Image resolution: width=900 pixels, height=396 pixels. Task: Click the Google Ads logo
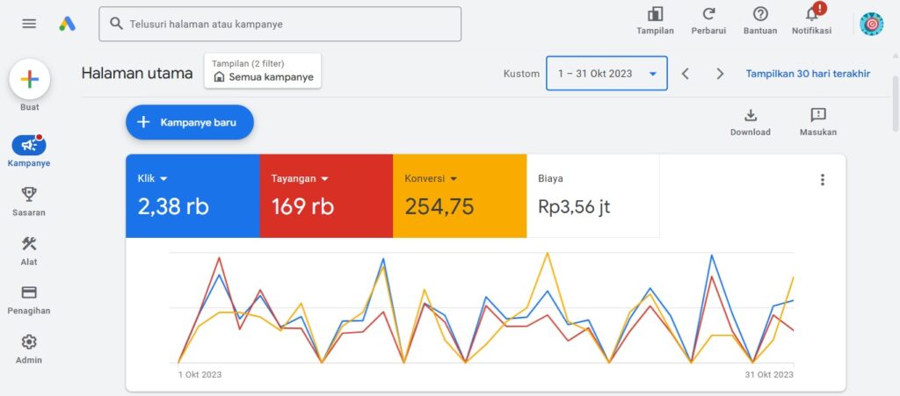coord(68,24)
